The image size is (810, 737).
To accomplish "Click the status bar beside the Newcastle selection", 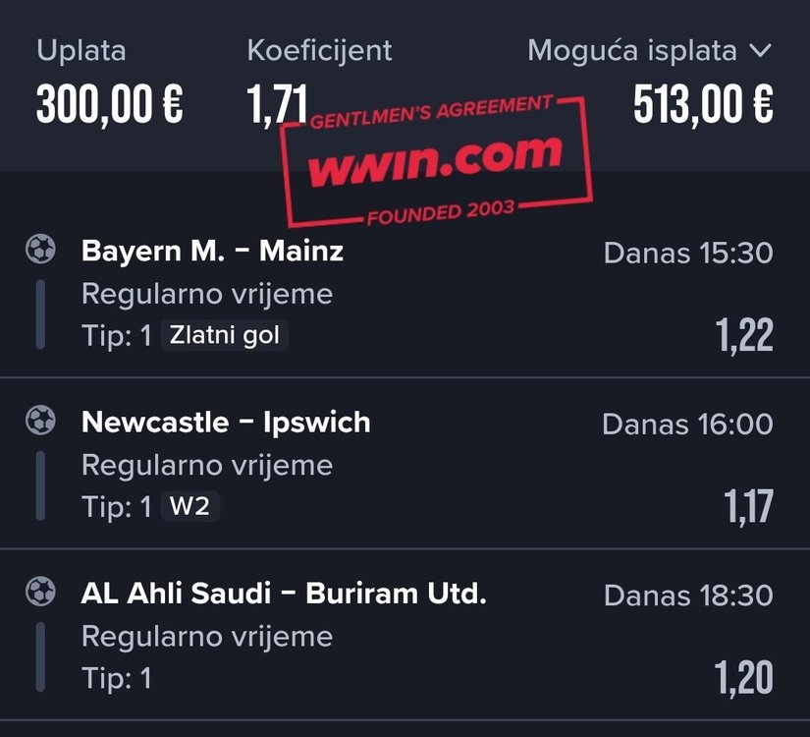I will click(40, 485).
